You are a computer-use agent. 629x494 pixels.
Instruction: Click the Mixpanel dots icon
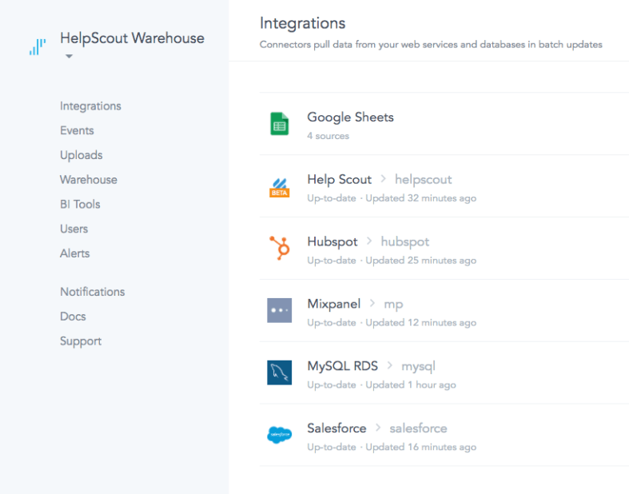[x=279, y=310]
